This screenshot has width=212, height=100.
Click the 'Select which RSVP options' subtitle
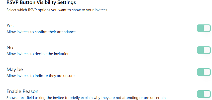pos(57,10)
